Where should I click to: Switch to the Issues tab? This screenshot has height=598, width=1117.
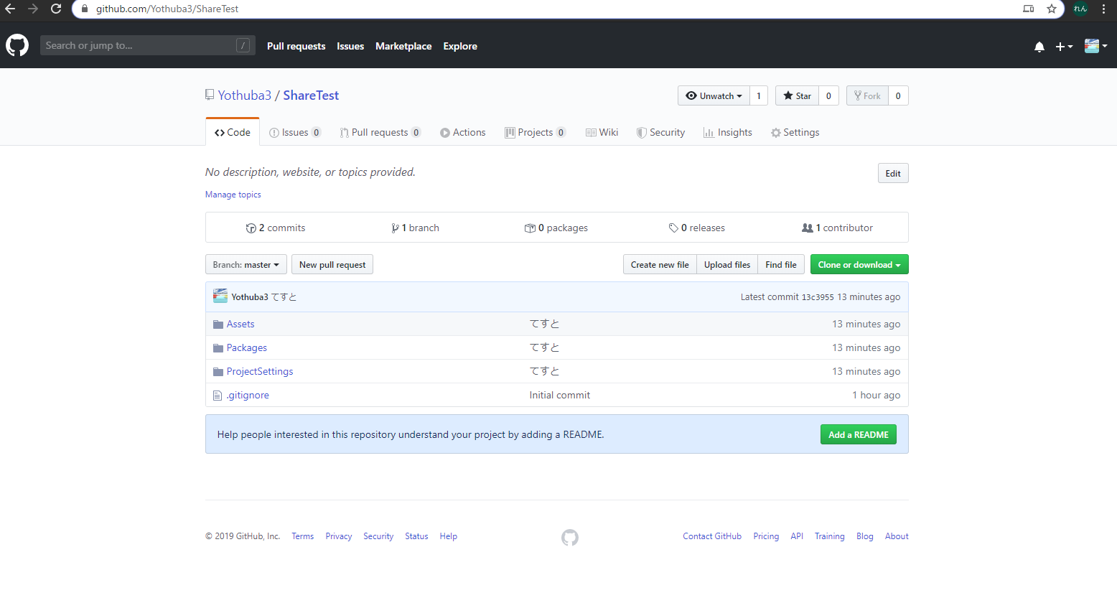tap(294, 133)
